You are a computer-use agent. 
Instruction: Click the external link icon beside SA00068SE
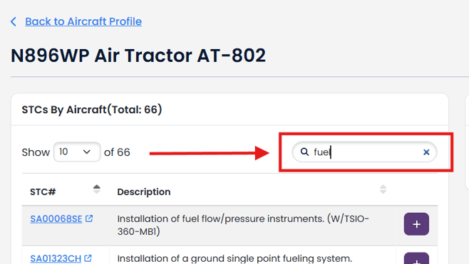[89, 218]
